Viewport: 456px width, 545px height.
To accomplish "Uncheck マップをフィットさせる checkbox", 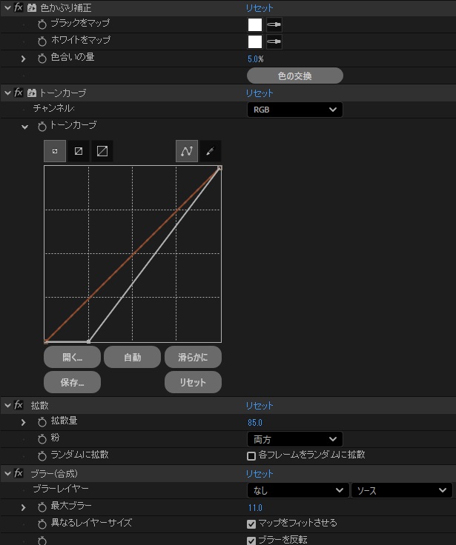I will click(x=251, y=524).
